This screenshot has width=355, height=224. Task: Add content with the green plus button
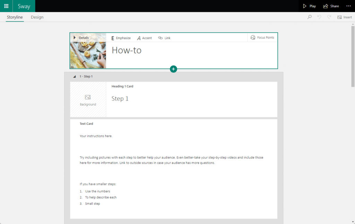point(173,69)
